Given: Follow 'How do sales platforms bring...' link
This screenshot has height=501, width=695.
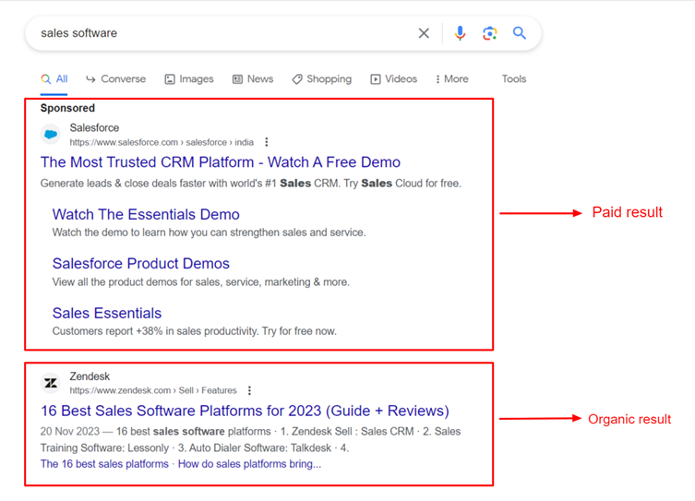Looking at the screenshot, I should 249,464.
